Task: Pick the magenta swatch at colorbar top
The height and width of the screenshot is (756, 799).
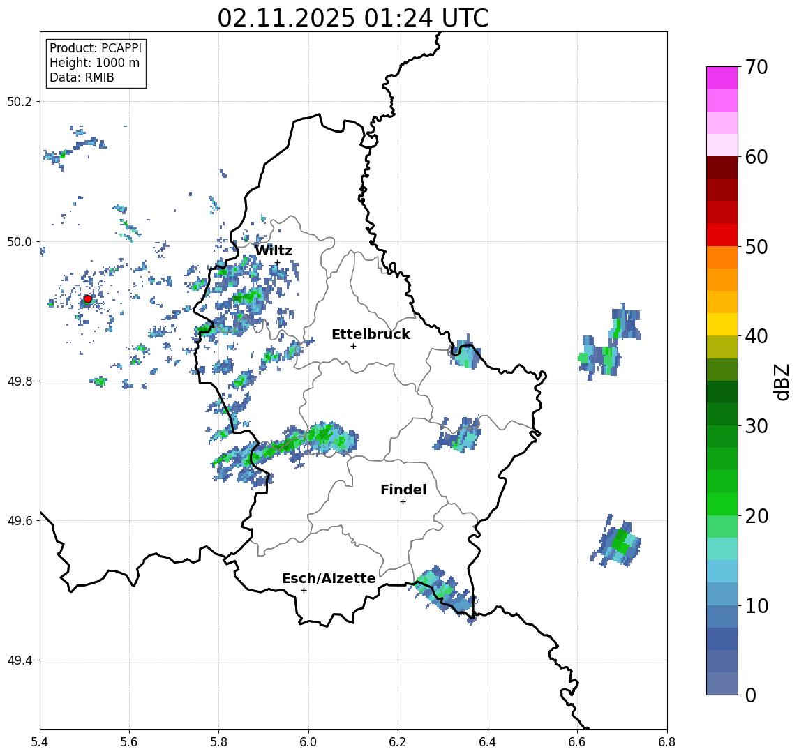Action: 722,78
